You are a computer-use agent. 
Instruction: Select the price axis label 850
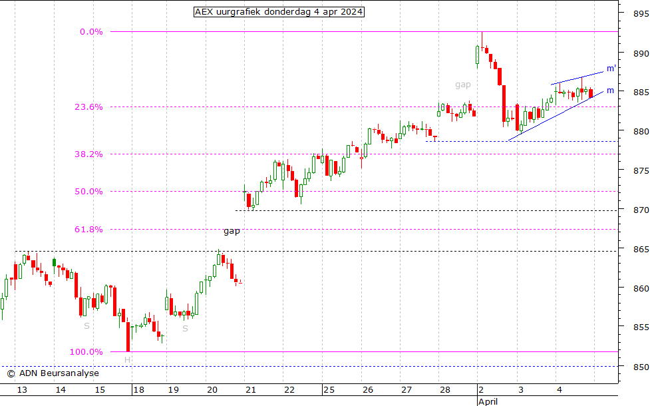[x=641, y=367]
